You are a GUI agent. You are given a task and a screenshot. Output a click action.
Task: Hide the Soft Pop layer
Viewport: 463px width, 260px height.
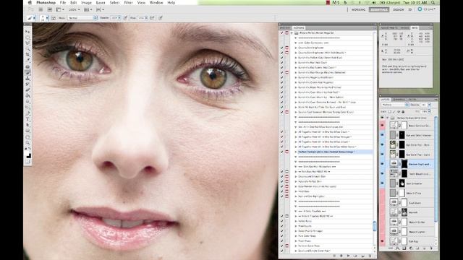coord(383,241)
